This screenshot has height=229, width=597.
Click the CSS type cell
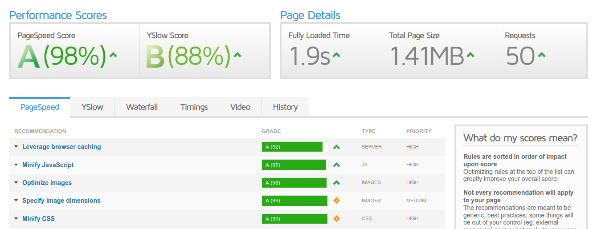point(367,218)
